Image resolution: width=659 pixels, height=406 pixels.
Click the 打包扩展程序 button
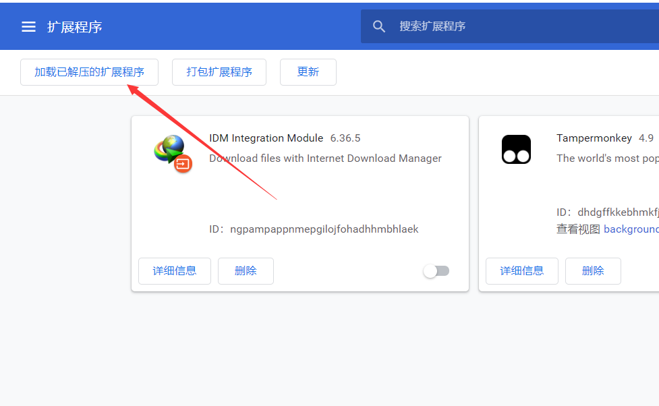pyautogui.click(x=219, y=72)
